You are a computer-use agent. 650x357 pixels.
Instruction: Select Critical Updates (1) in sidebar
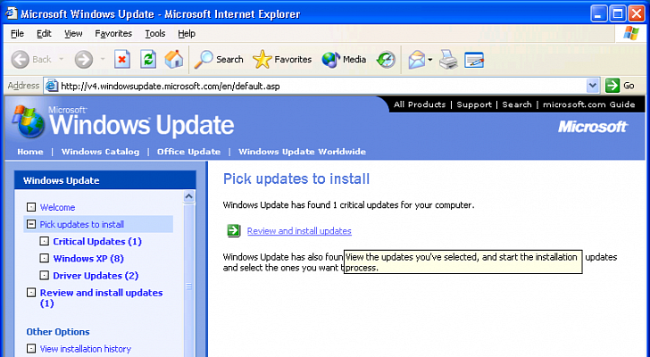tap(97, 242)
